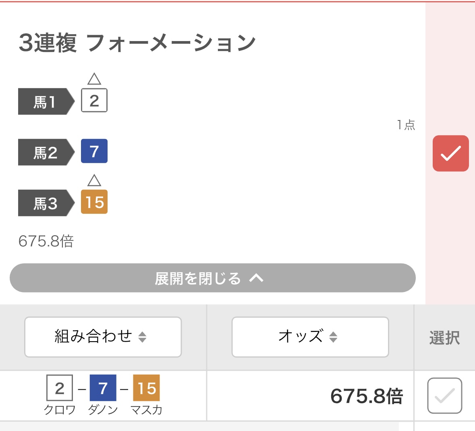Select the 馬3 arrow label
The width and height of the screenshot is (475, 431).
point(46,203)
